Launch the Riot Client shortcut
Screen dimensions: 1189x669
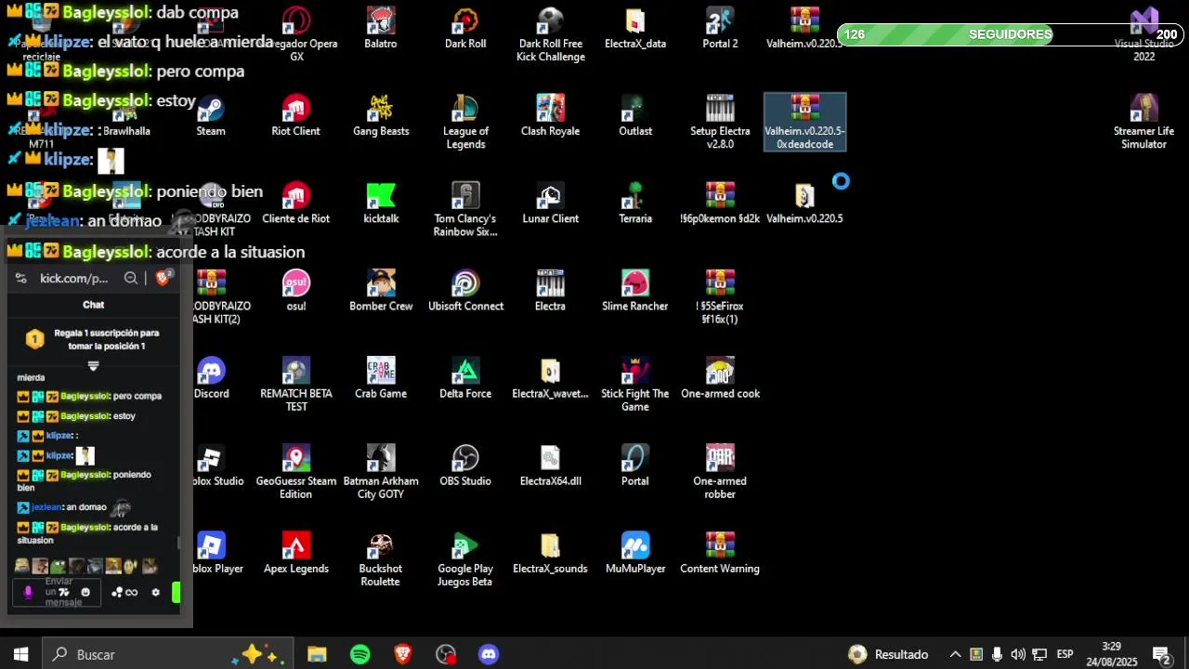click(x=295, y=116)
